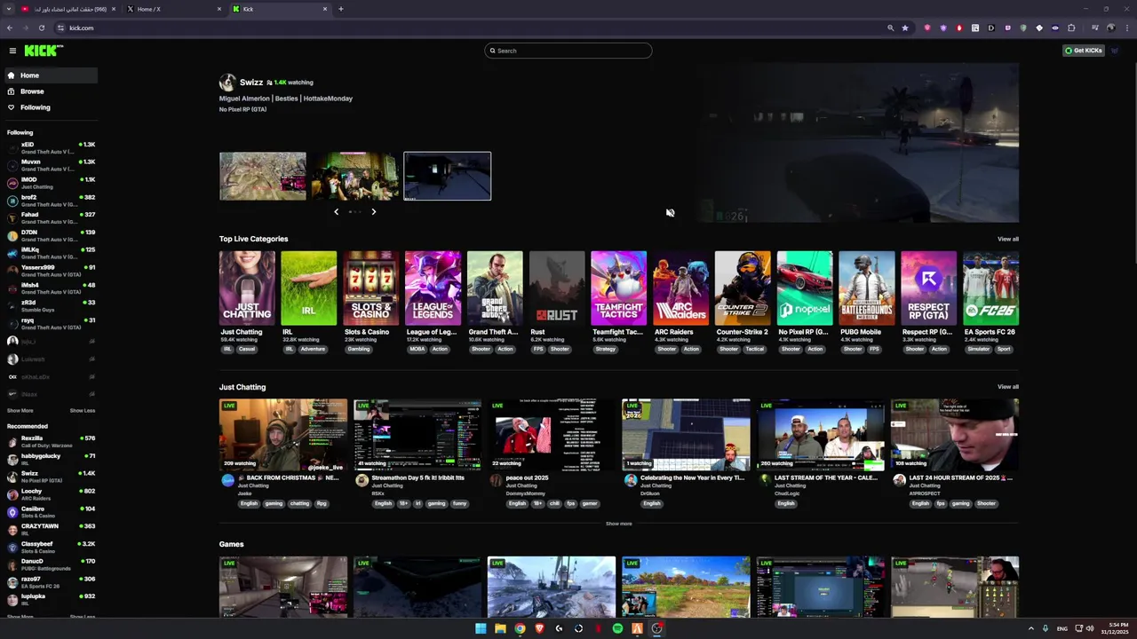Open Just Chatting category card
Image resolution: width=1137 pixels, height=639 pixels.
click(x=247, y=288)
